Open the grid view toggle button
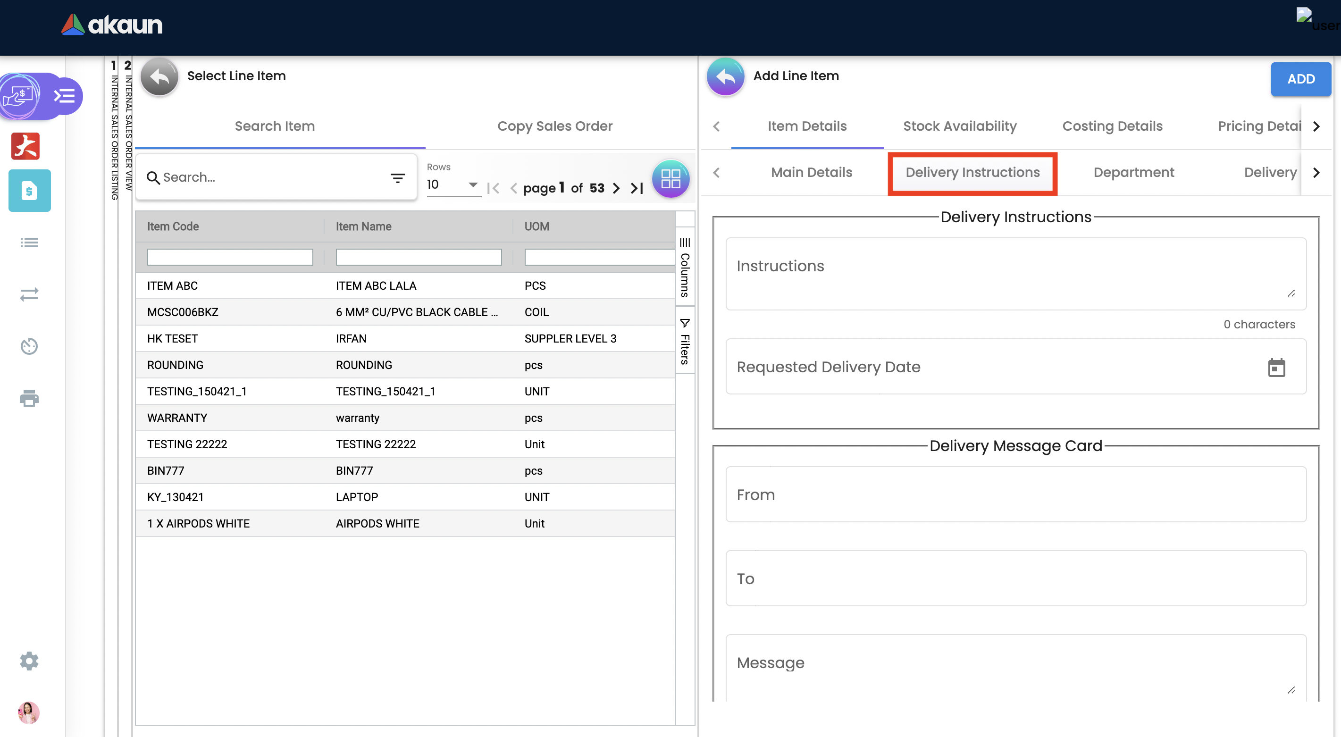This screenshot has height=737, width=1341. (x=670, y=179)
